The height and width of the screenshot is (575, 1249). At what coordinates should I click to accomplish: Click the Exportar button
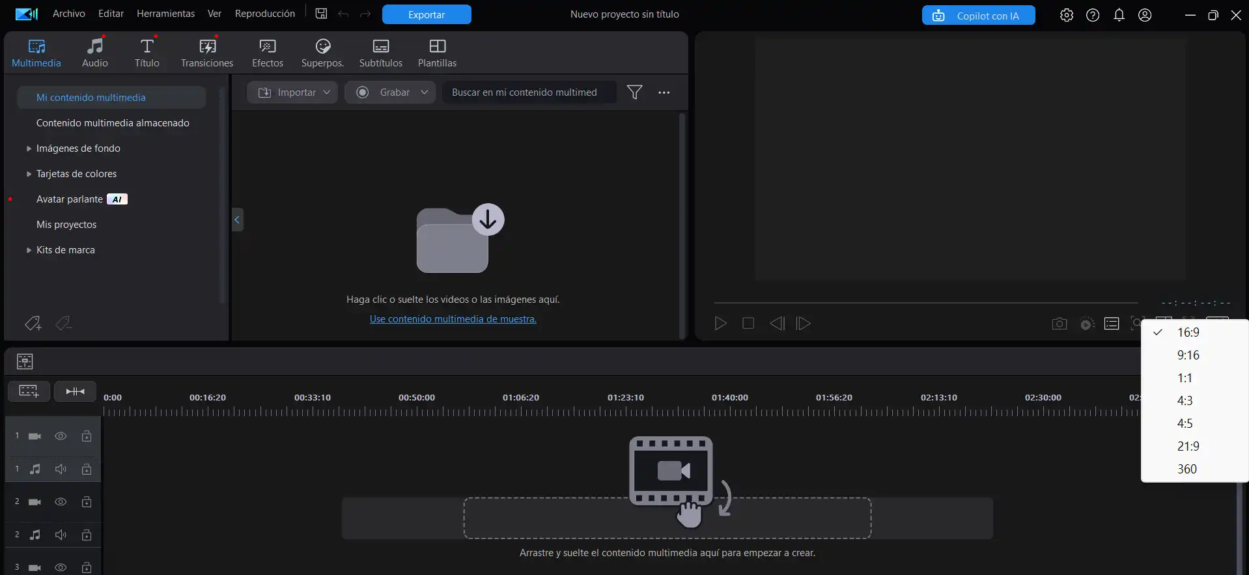[x=427, y=14]
